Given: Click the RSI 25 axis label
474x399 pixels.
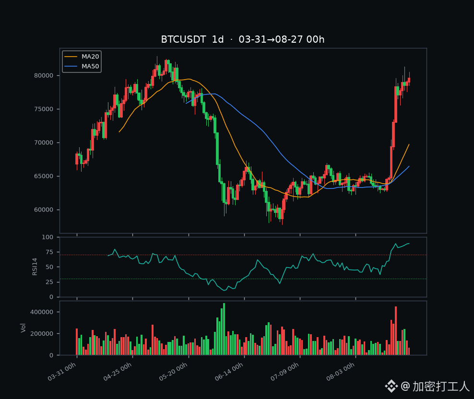Looking at the screenshot, I should [x=49, y=282].
